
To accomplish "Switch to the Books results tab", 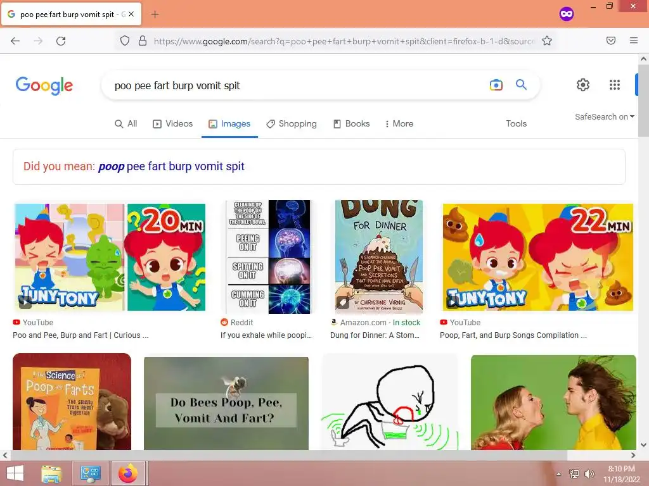I will coord(351,123).
